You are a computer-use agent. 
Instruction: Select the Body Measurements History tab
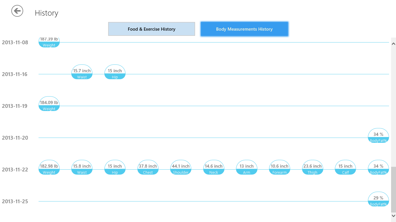coord(244,29)
